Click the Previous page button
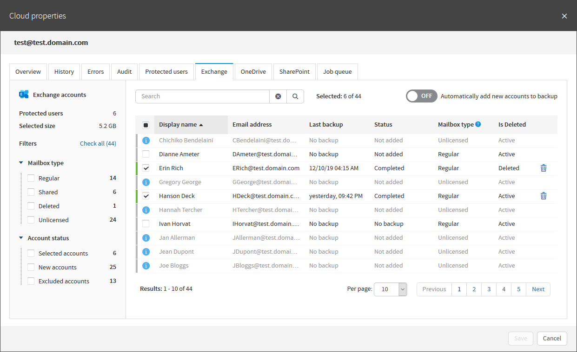This screenshot has width=577, height=352. point(434,289)
